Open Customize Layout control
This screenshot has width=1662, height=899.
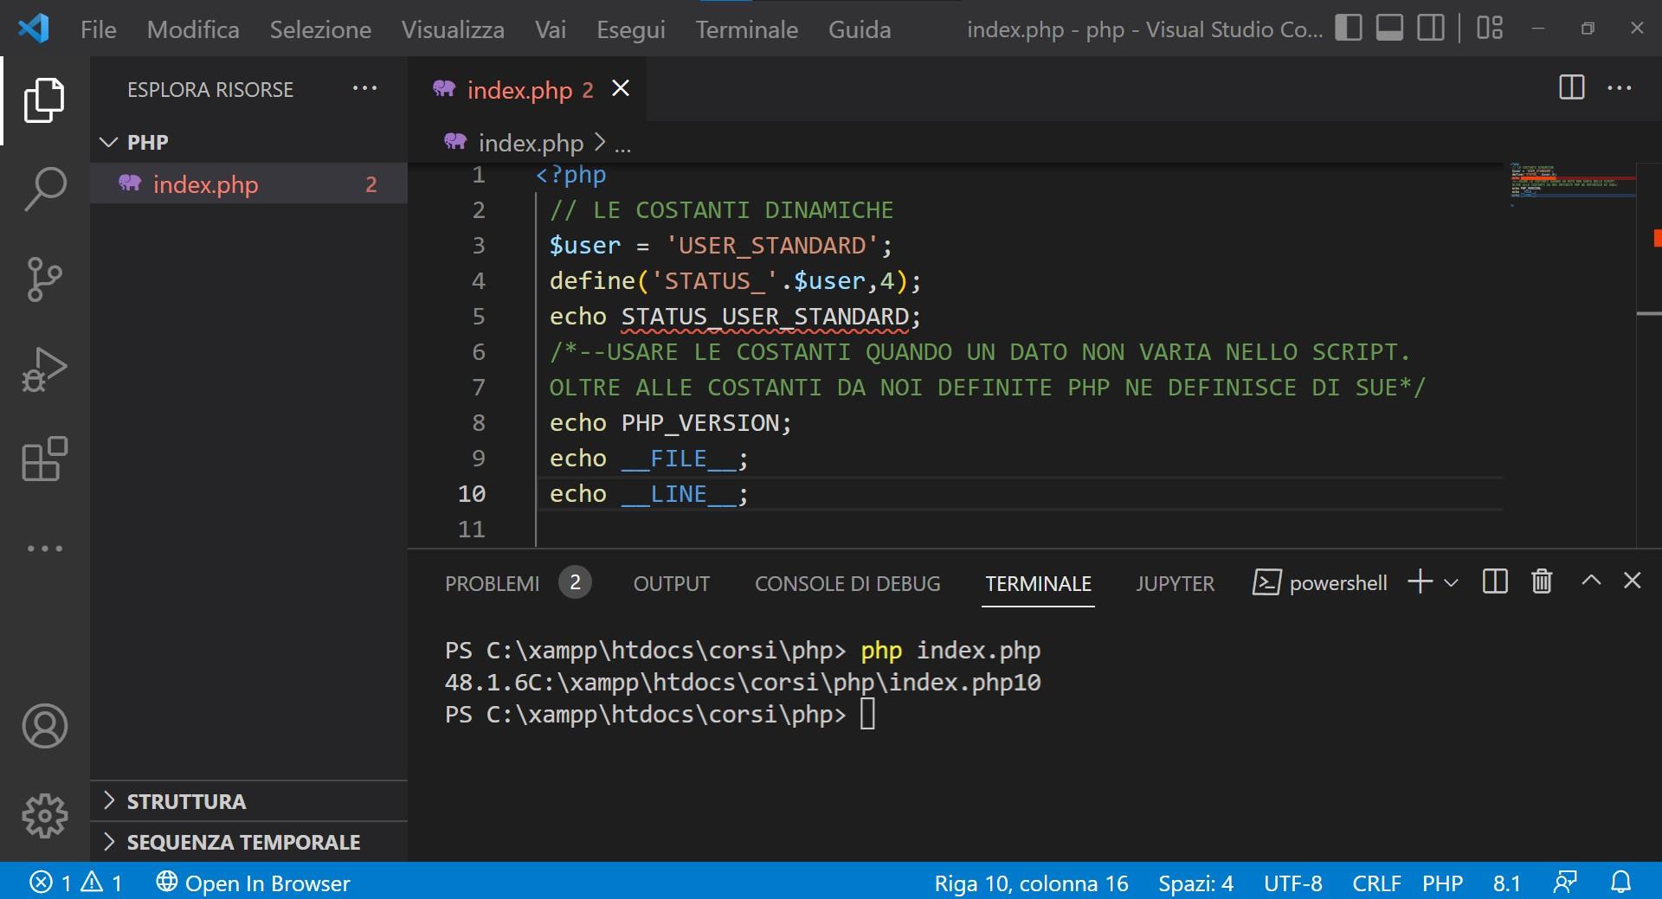tap(1490, 28)
